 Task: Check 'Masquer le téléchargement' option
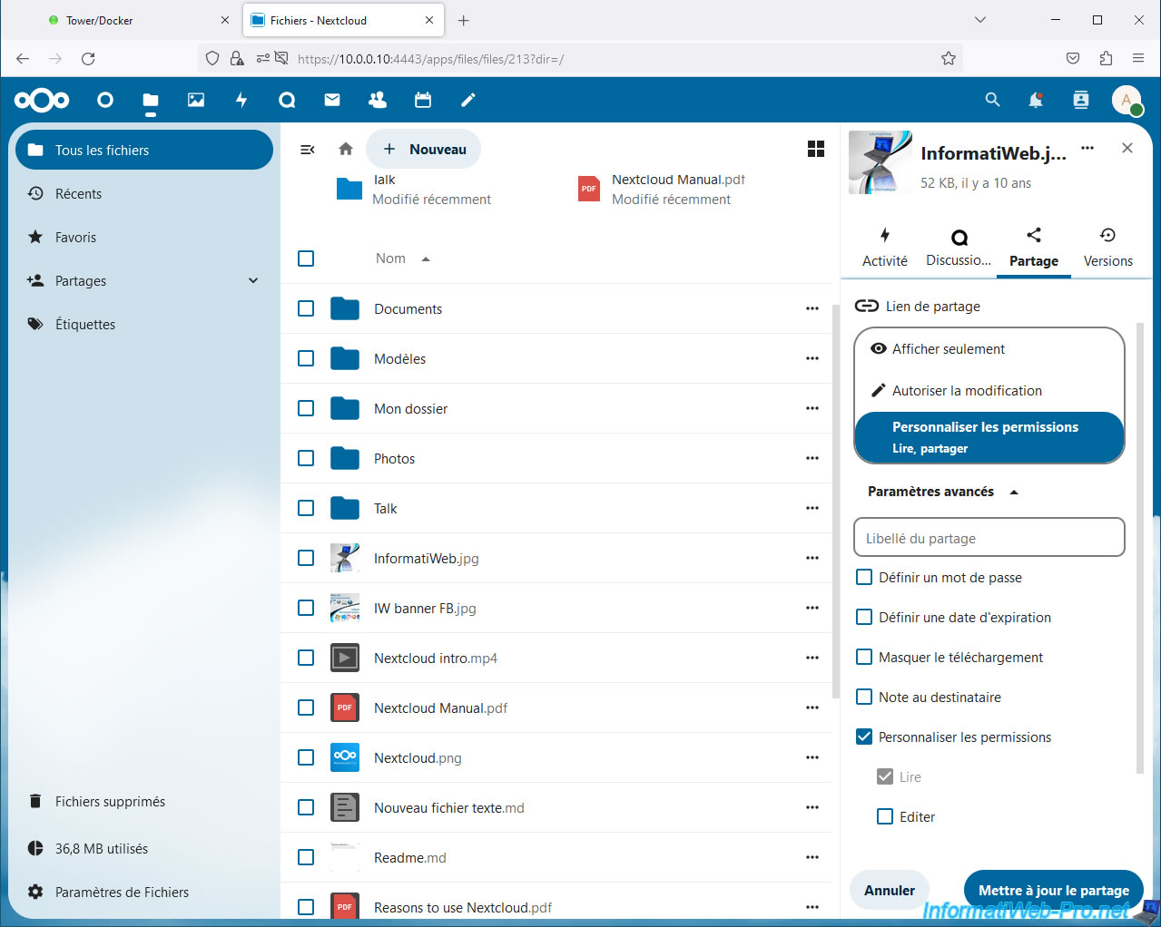pyautogui.click(x=865, y=658)
